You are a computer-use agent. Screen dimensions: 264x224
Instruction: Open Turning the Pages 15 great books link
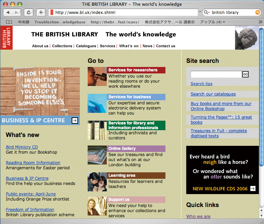click(x=221, y=120)
